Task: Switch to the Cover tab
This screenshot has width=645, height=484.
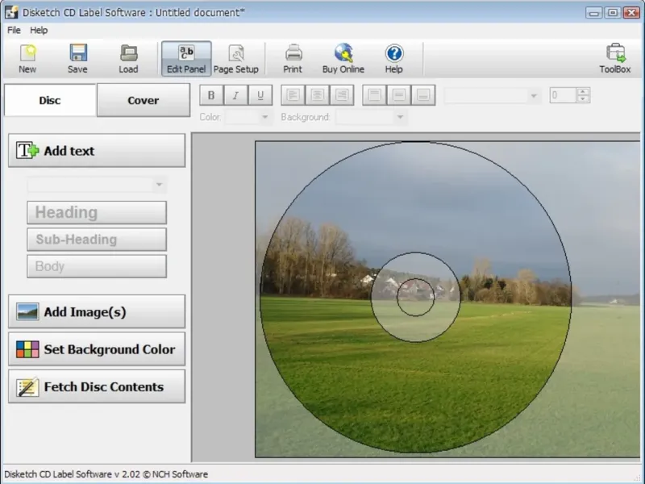Action: coord(143,101)
